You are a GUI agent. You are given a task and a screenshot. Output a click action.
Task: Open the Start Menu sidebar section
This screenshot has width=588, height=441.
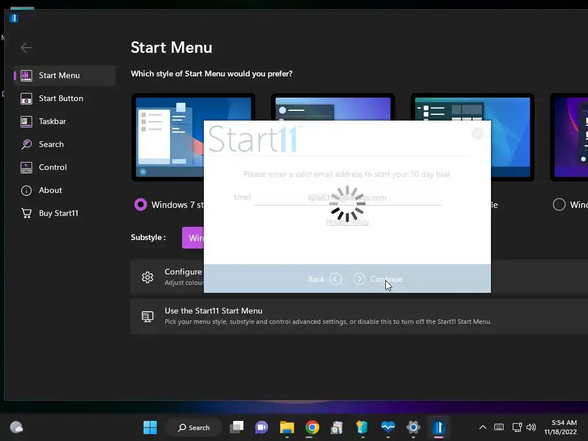[64, 75]
